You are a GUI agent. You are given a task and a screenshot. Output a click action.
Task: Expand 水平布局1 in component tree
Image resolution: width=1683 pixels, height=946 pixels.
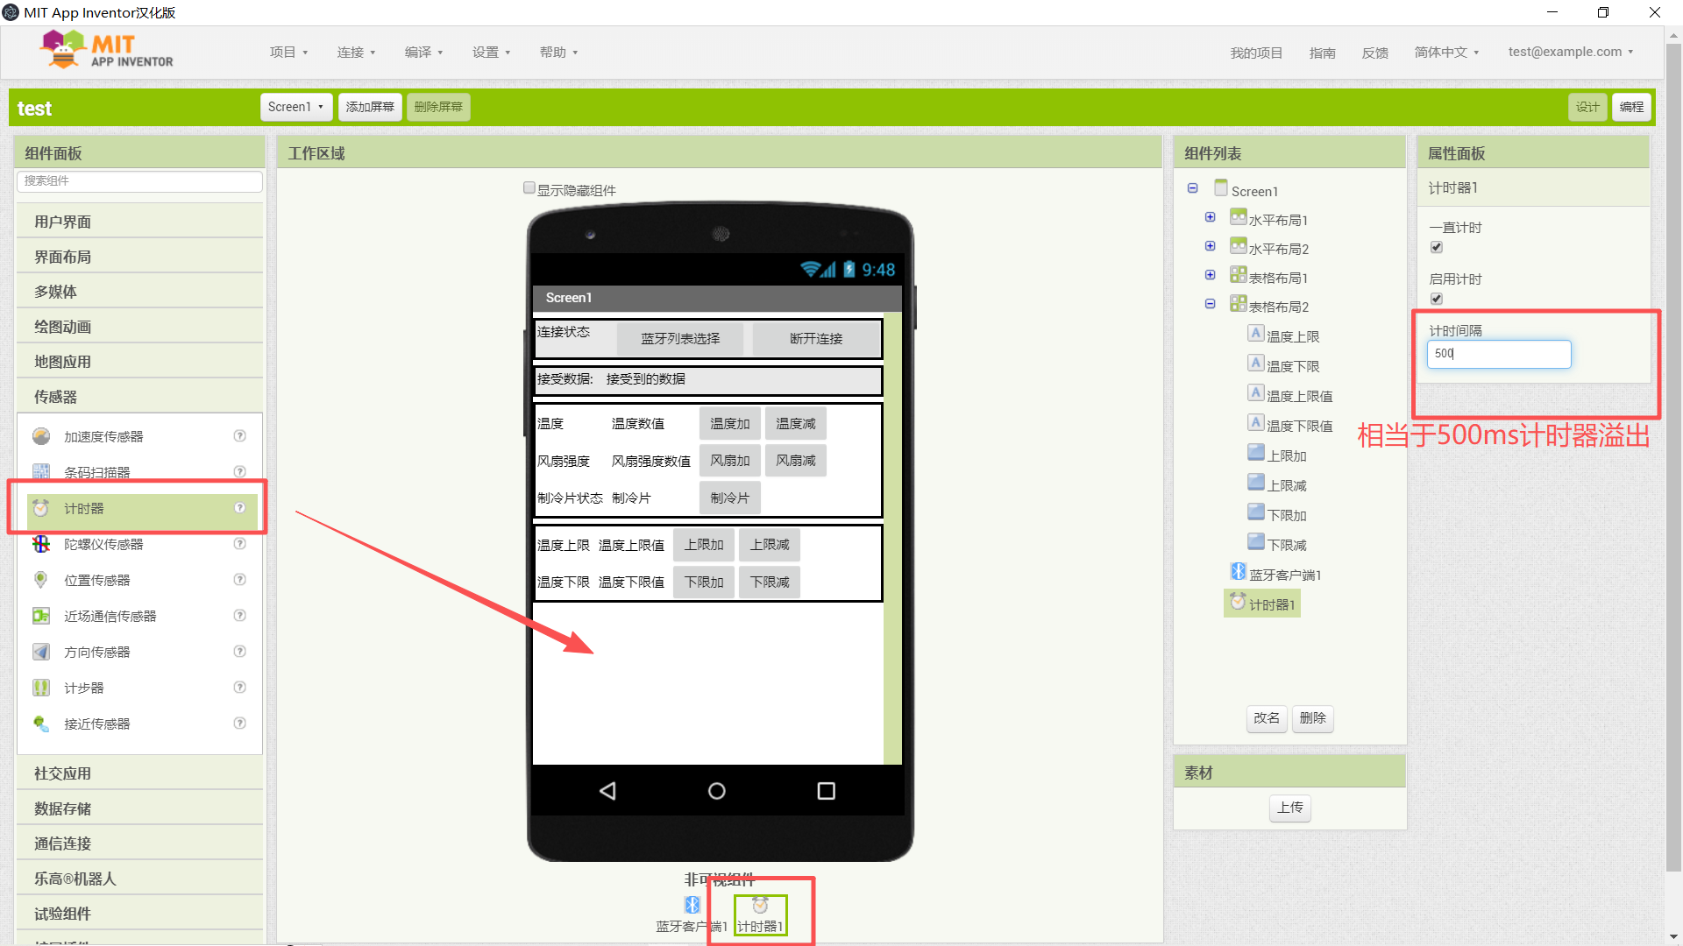[x=1210, y=217]
